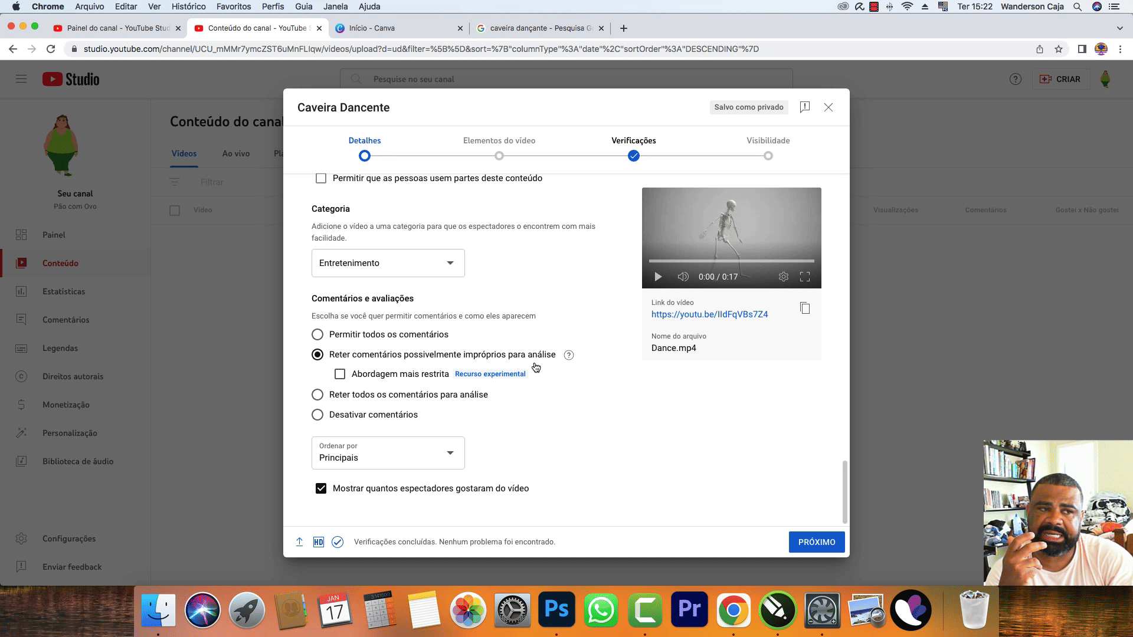The width and height of the screenshot is (1133, 637).
Task: Select Permitir todos os comentários radio
Action: (x=317, y=334)
